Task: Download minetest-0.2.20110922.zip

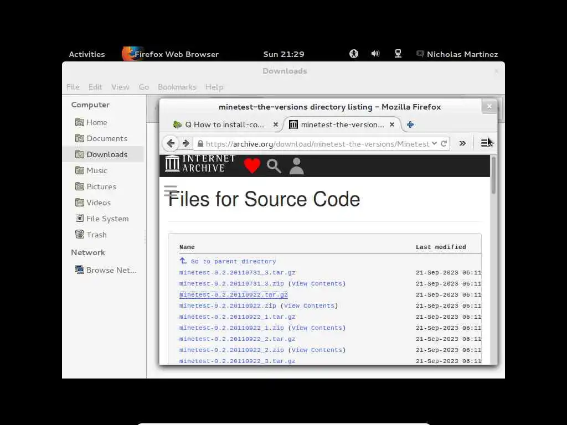Action: 228,305
